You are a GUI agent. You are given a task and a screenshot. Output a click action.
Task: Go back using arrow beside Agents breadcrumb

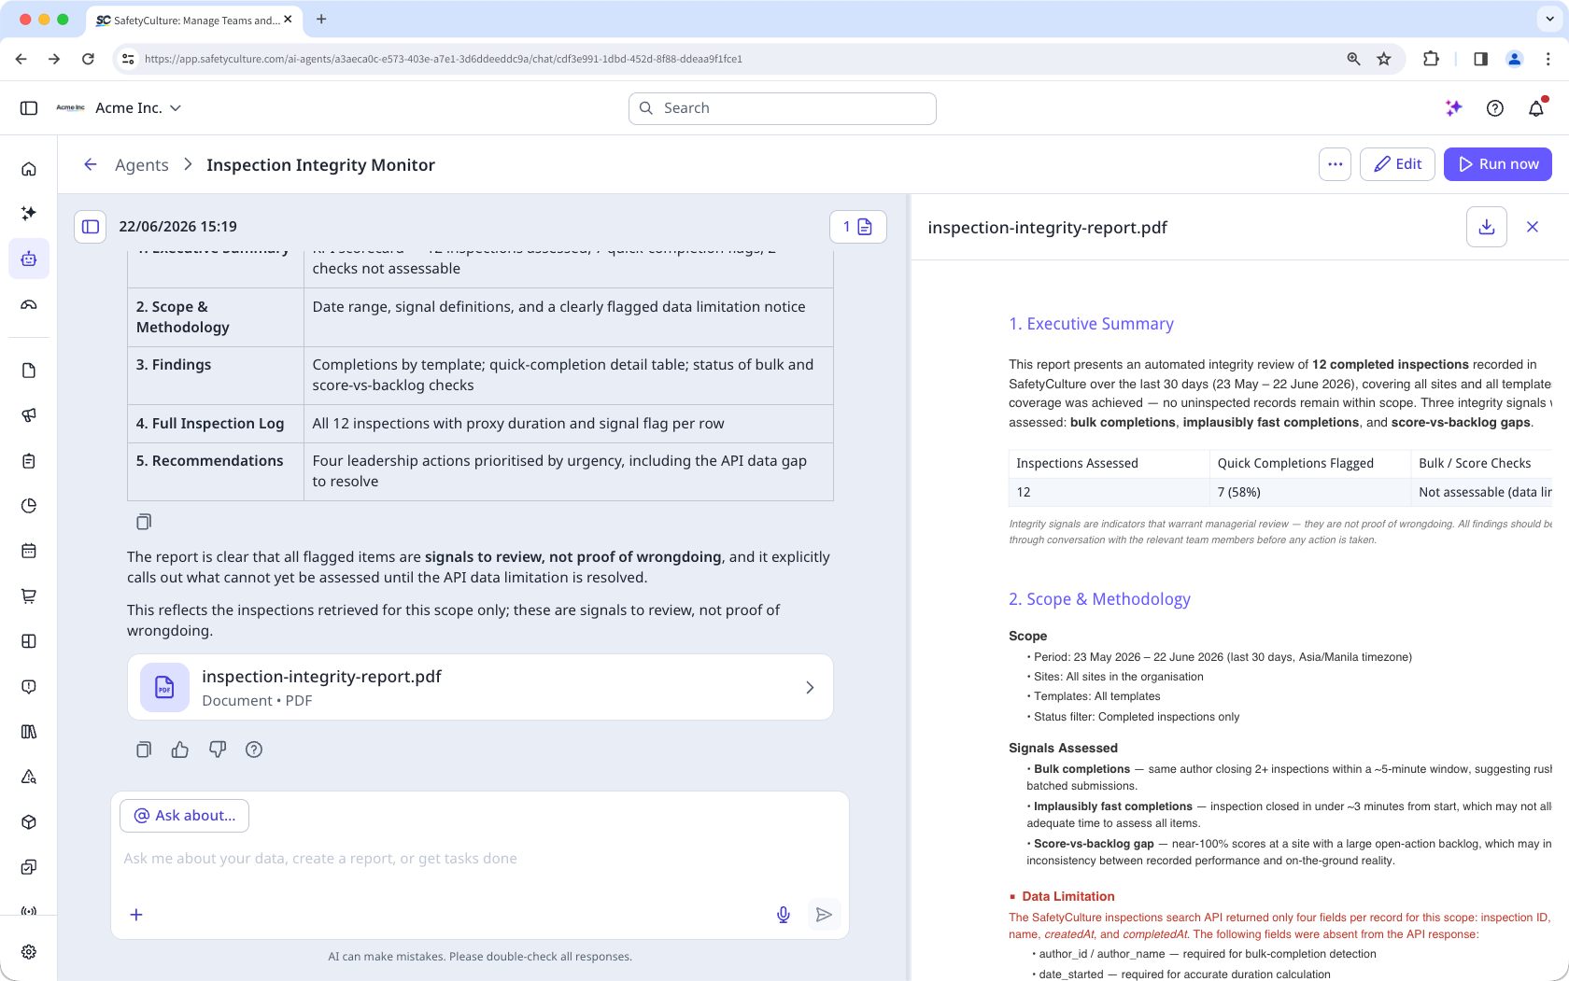click(x=91, y=164)
